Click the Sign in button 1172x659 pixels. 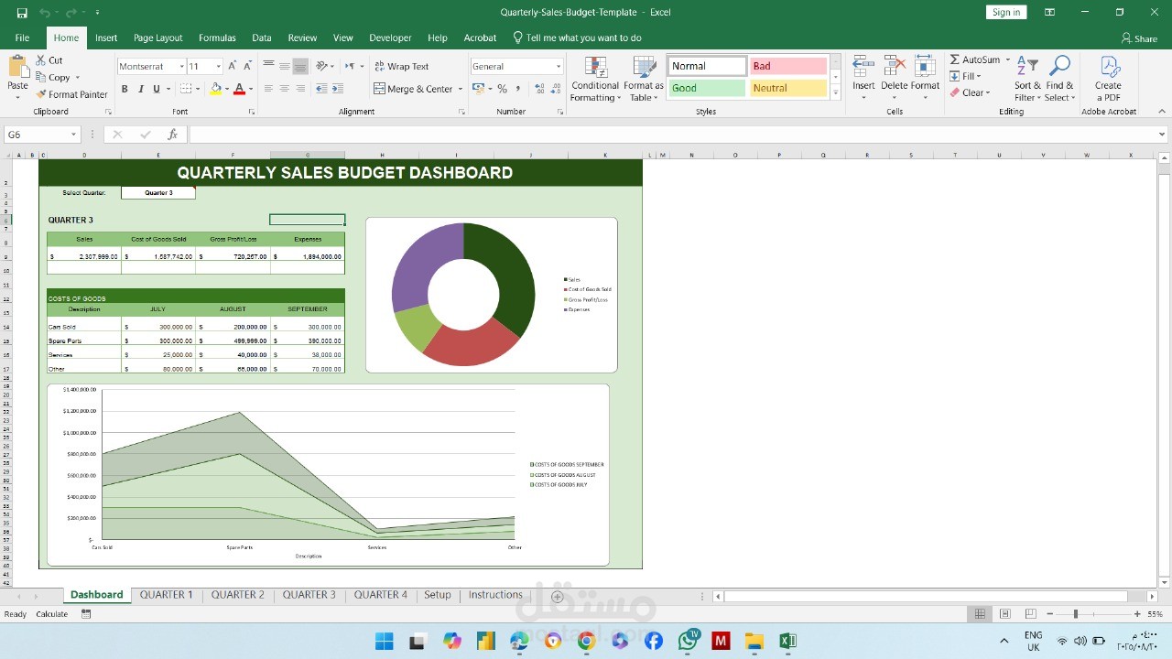coord(1005,12)
